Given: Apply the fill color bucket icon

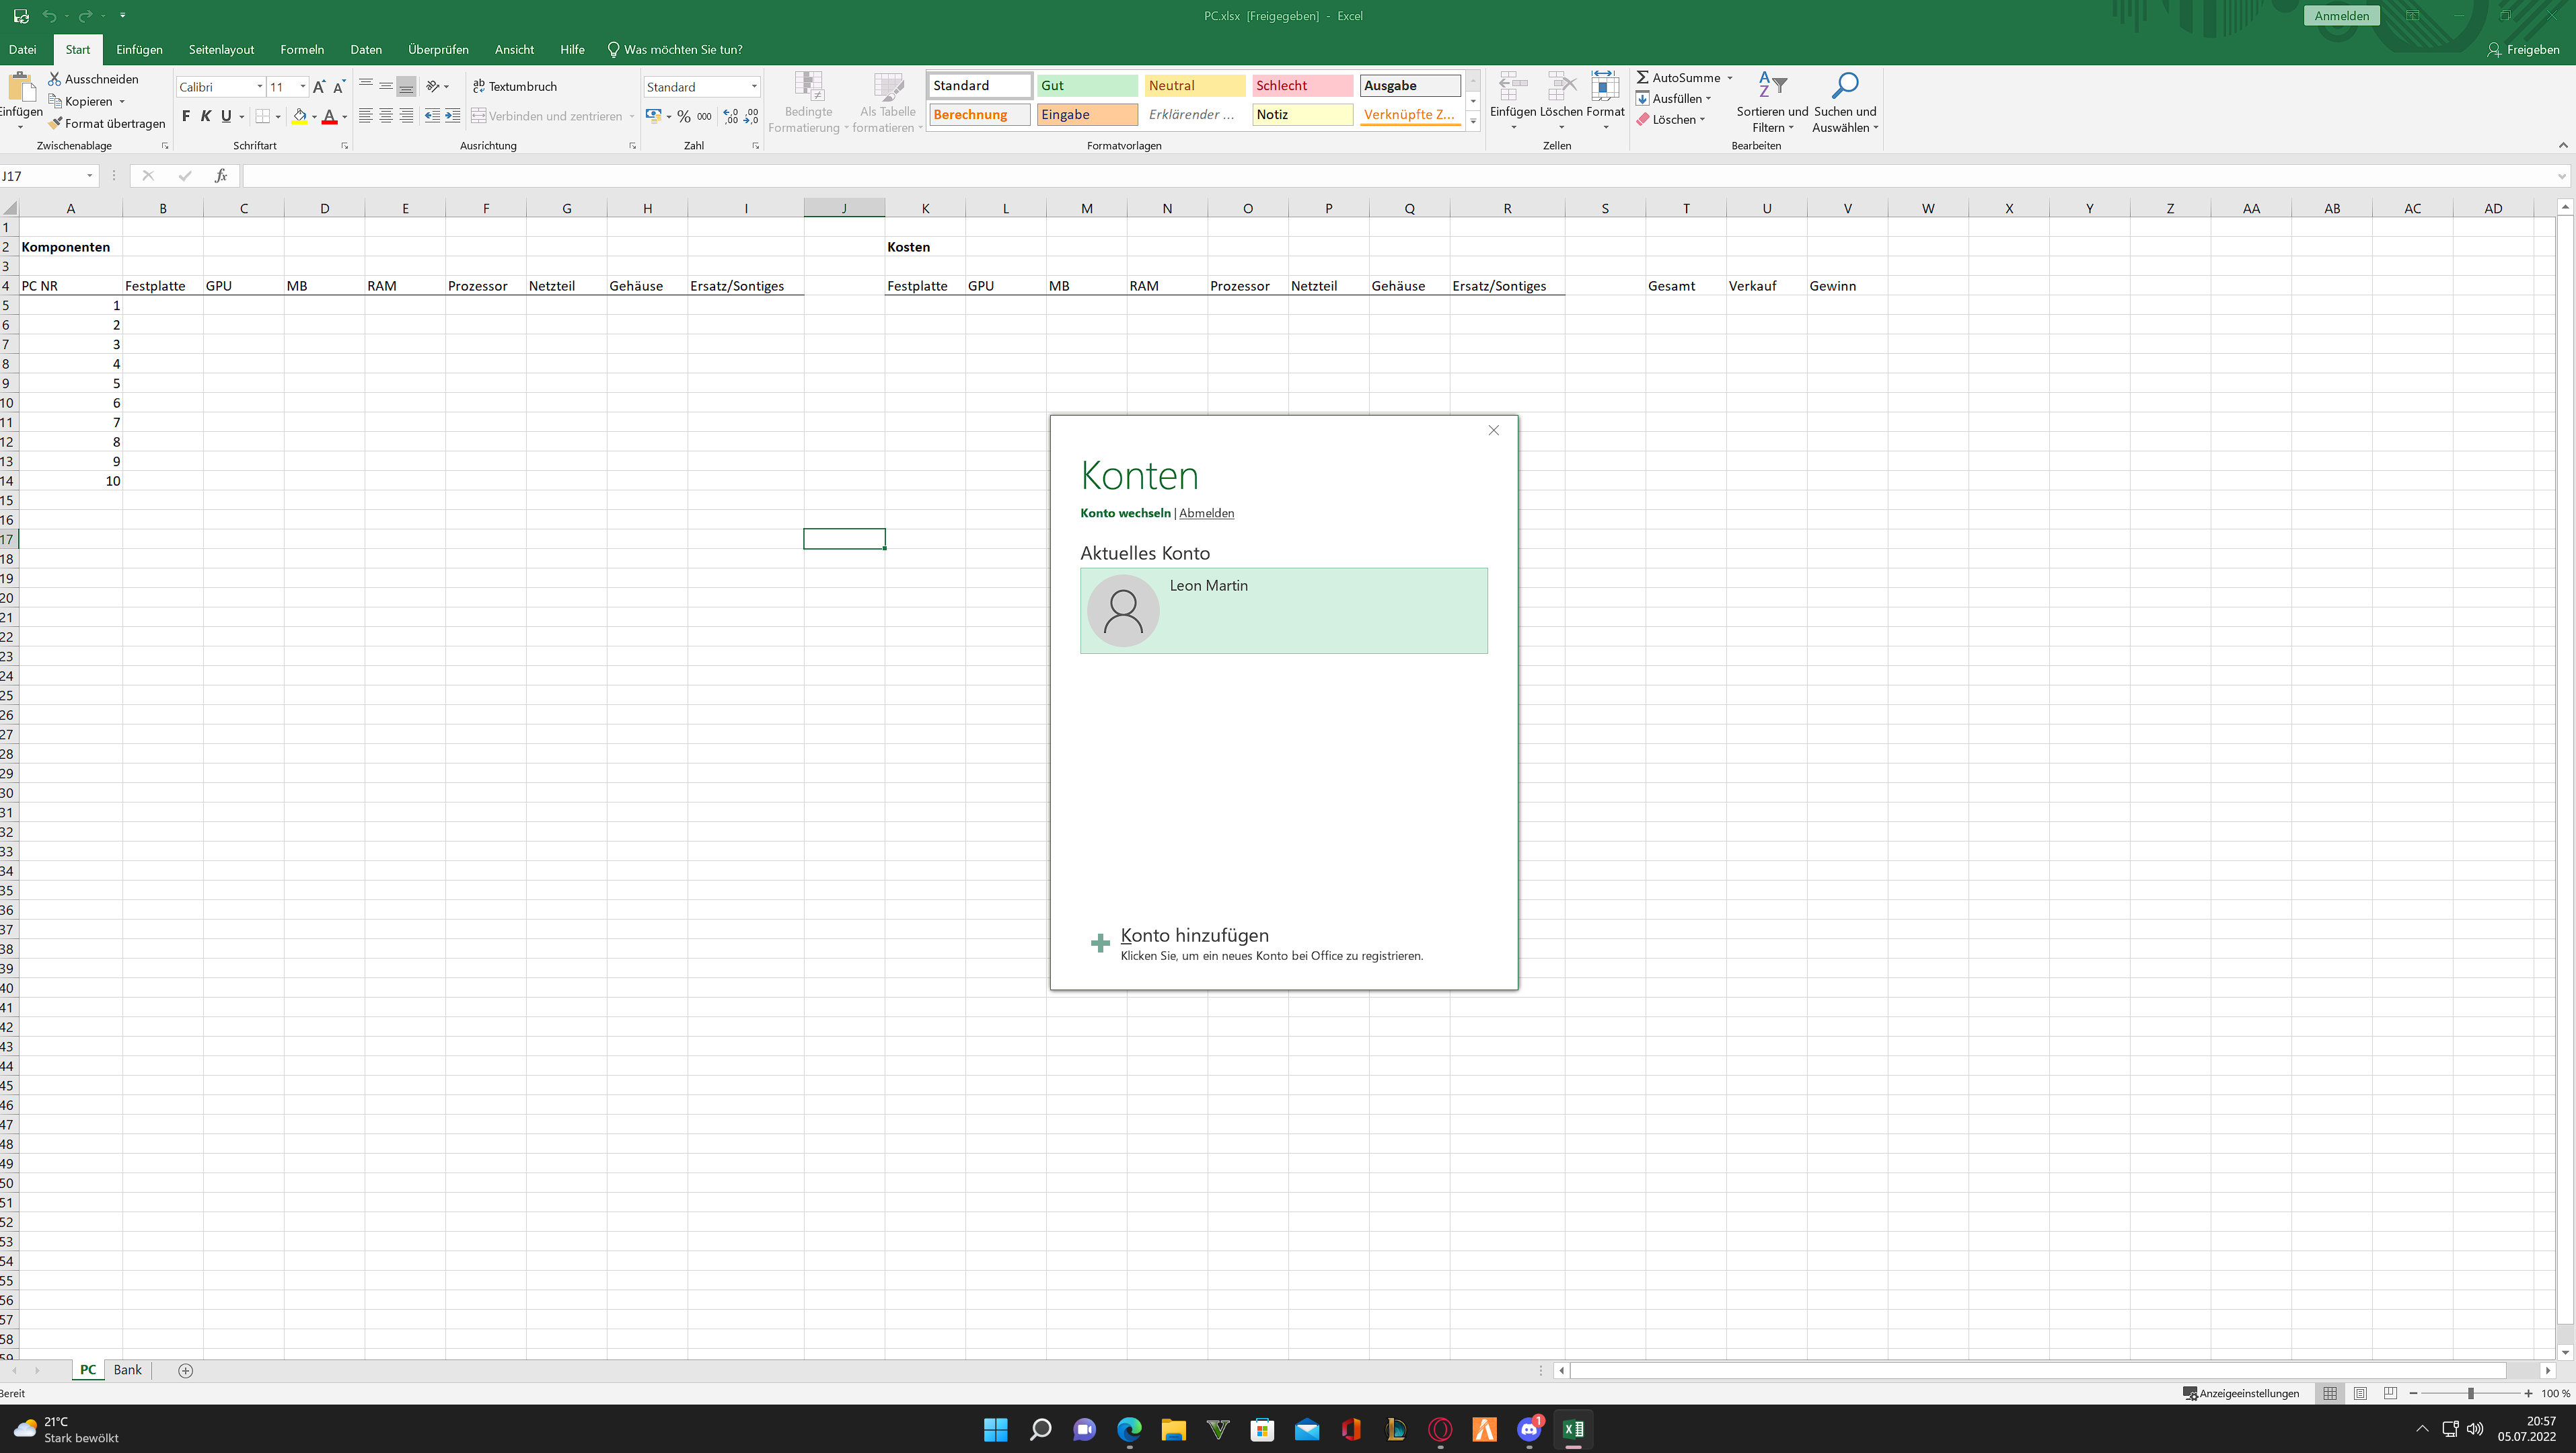Looking at the screenshot, I should 299,116.
